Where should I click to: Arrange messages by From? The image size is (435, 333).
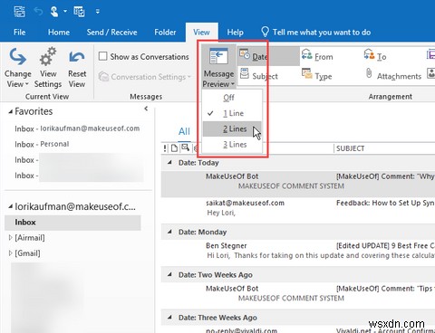click(317, 56)
